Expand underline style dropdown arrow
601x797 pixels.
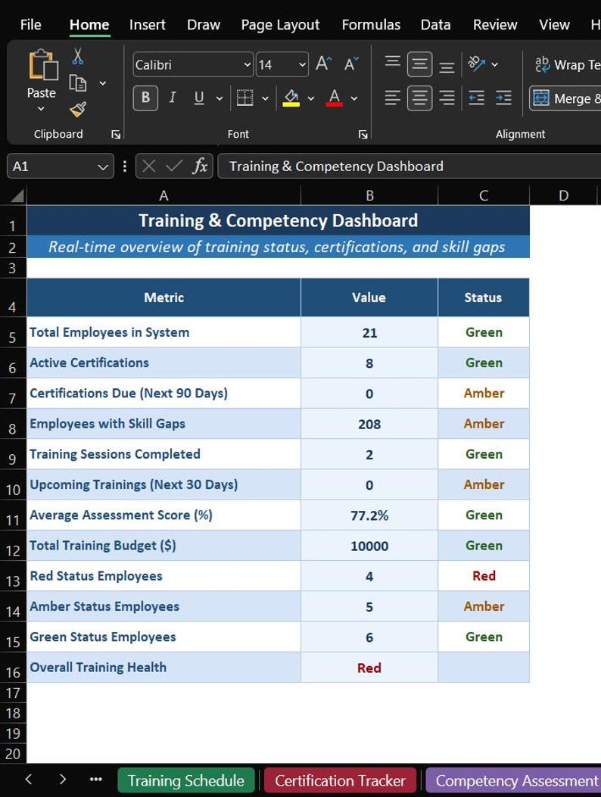point(220,98)
